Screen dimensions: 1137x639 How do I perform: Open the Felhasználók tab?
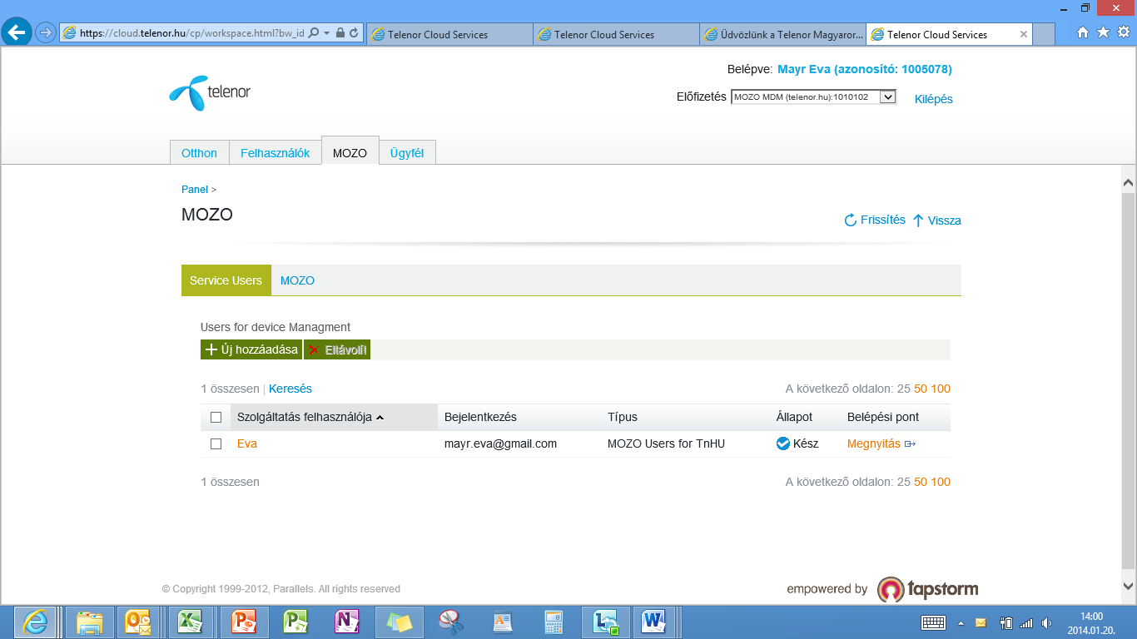(x=276, y=153)
